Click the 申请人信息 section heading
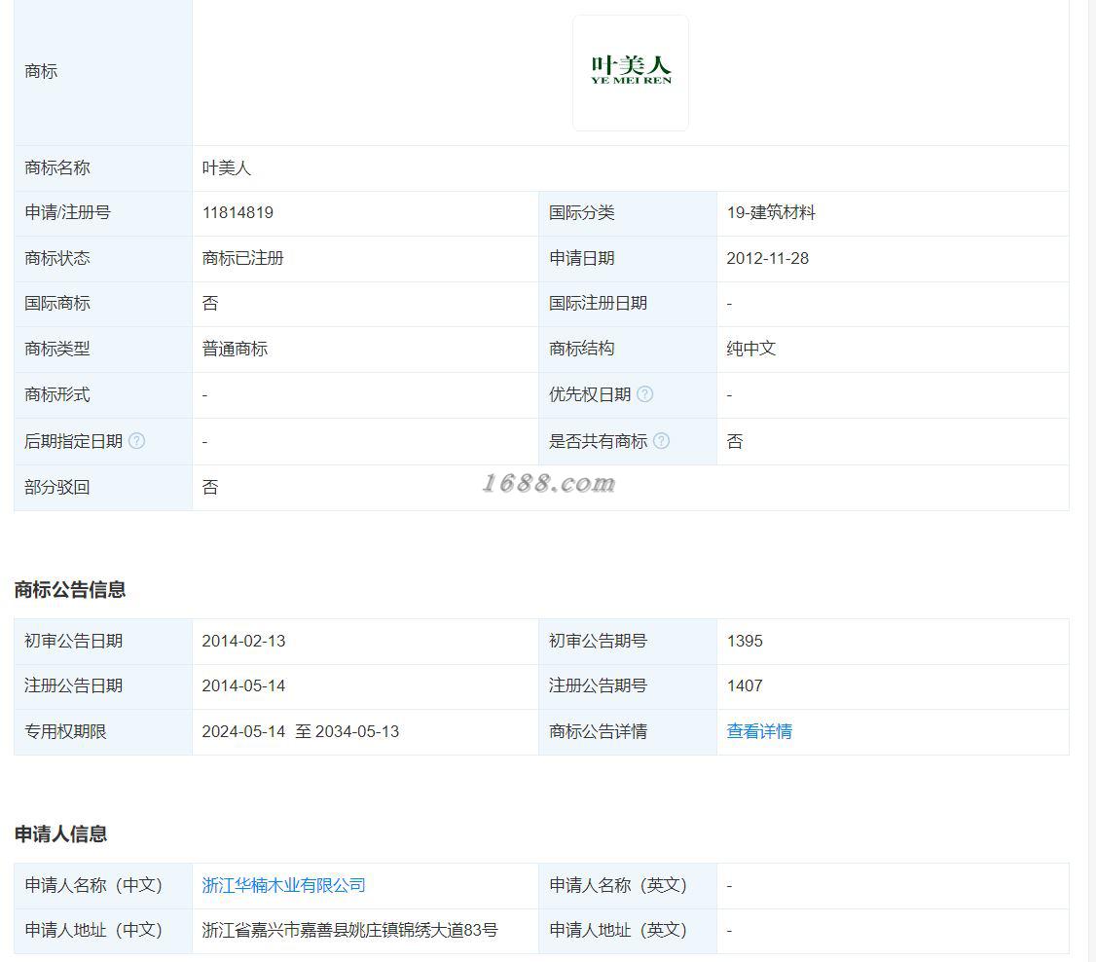 point(60,834)
